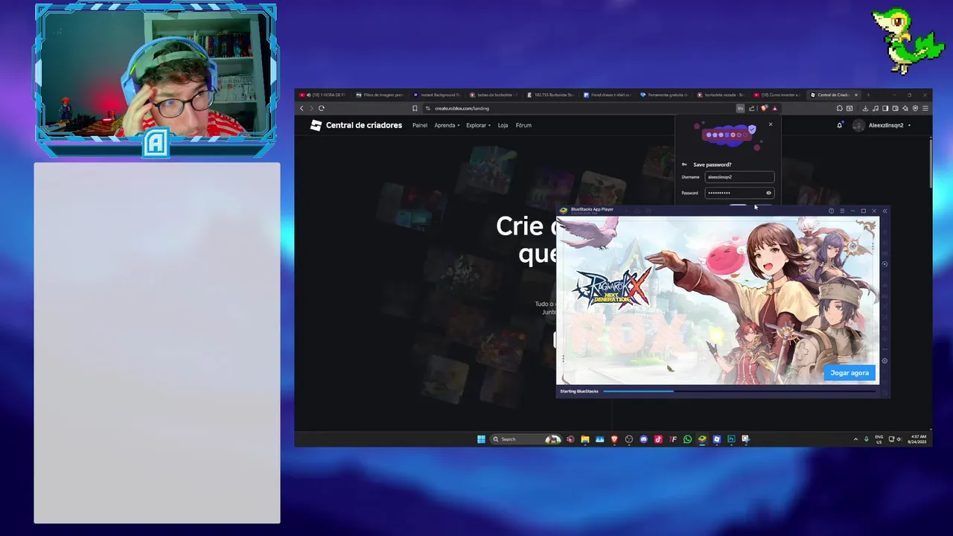The height and width of the screenshot is (536, 953).
Task: Open BlueStacks from the taskbar
Action: coord(702,439)
